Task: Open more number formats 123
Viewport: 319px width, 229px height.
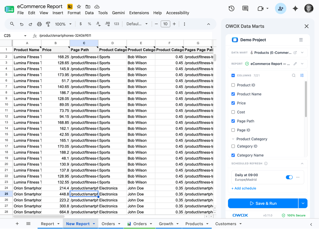Action: [x=116, y=24]
